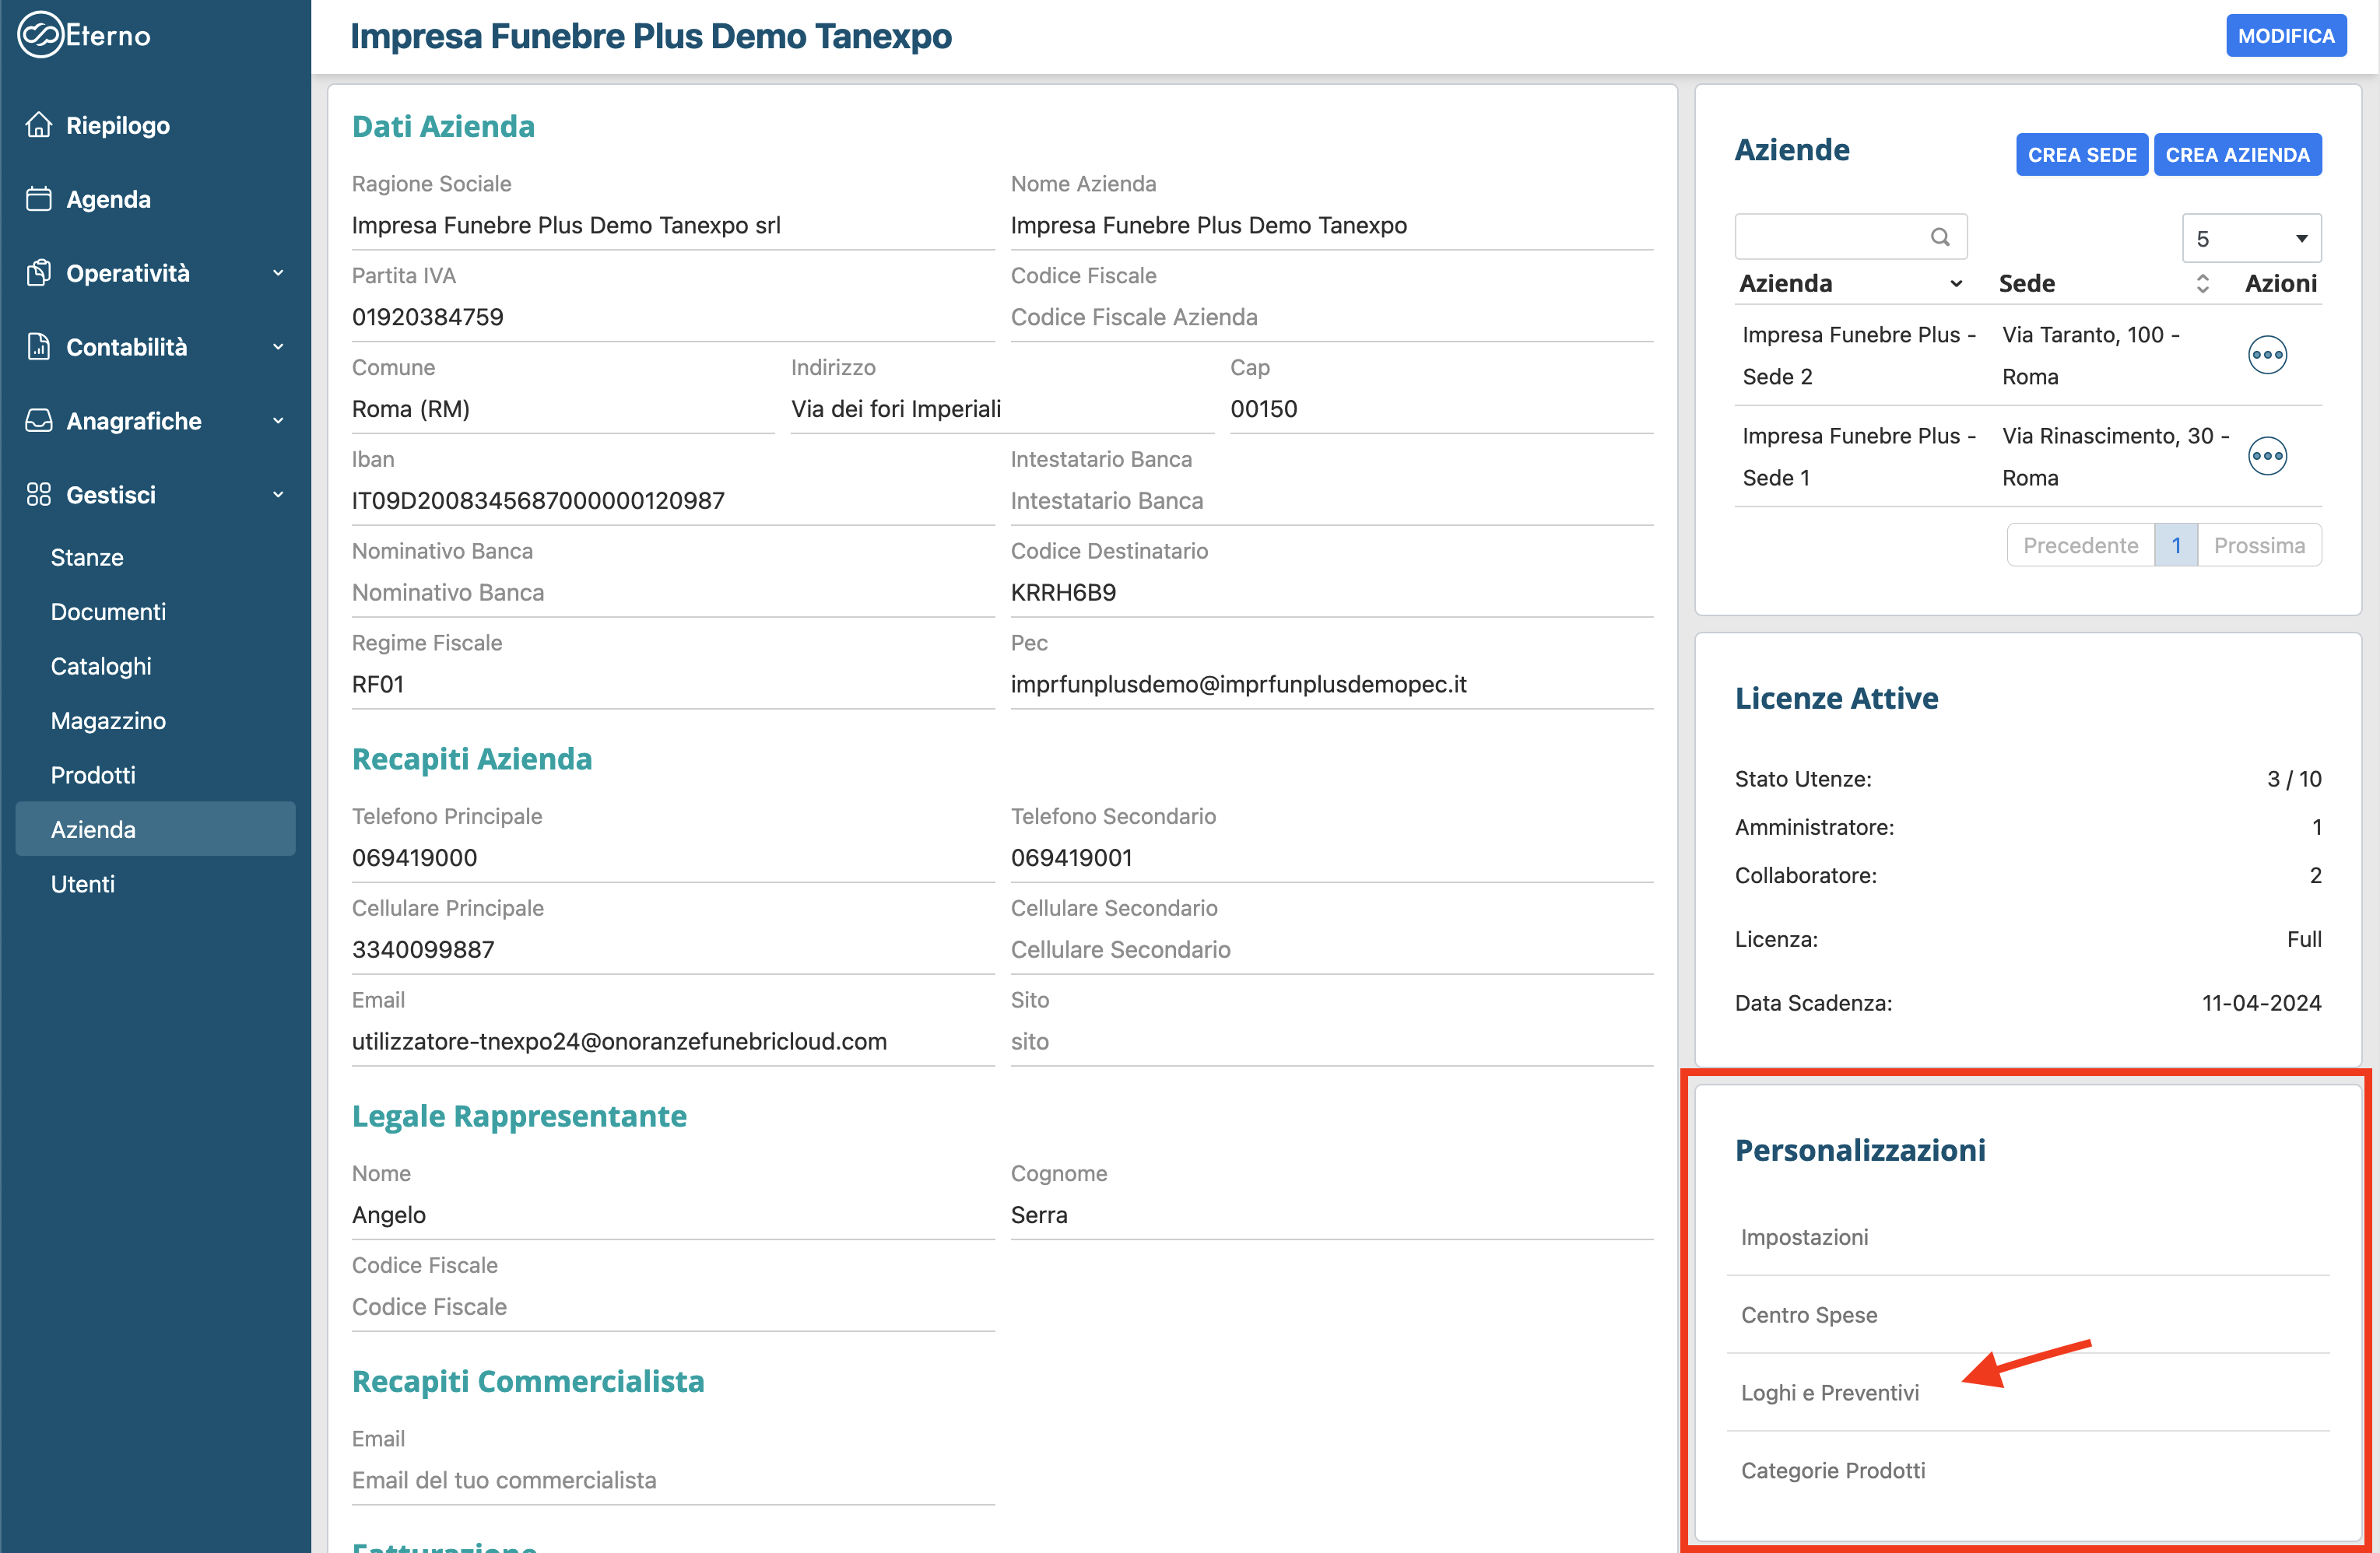Image resolution: width=2380 pixels, height=1553 pixels.
Task: Open Magazzino from the sidebar
Action: click(108, 721)
